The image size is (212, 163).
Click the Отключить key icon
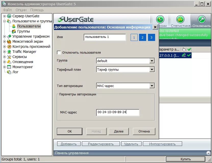pos(202,19)
